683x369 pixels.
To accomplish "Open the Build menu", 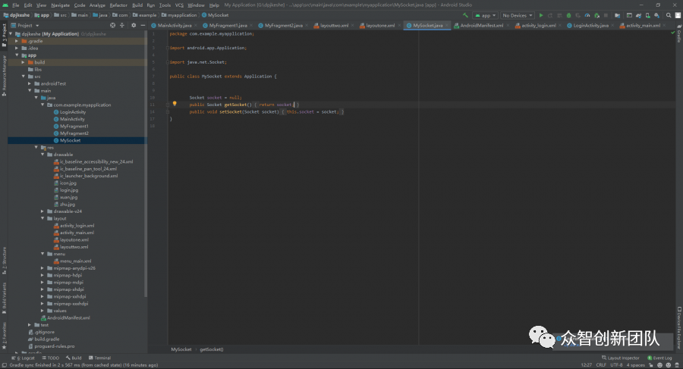I will pyautogui.click(x=137, y=5).
